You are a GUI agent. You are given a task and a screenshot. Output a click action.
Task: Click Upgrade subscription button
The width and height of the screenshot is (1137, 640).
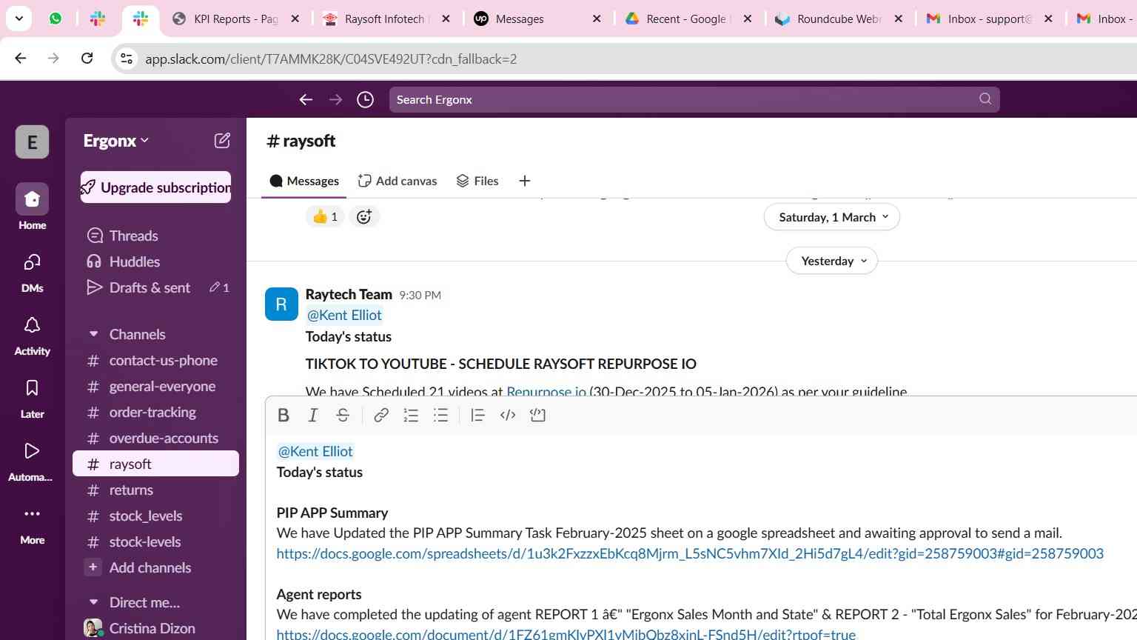(x=155, y=187)
